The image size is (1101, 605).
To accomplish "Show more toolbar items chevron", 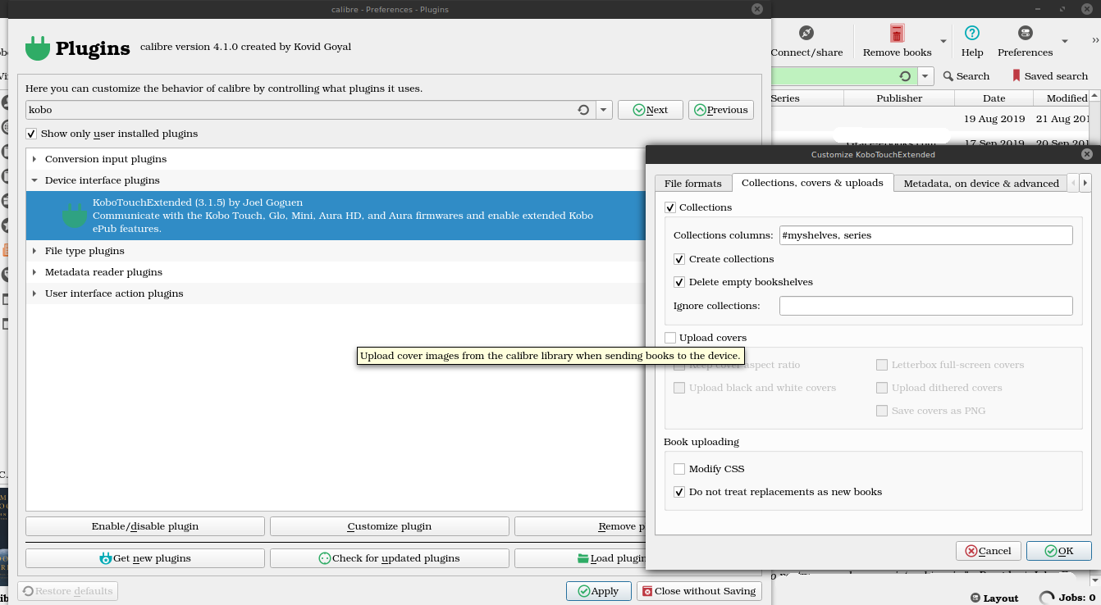I will point(1095,40).
